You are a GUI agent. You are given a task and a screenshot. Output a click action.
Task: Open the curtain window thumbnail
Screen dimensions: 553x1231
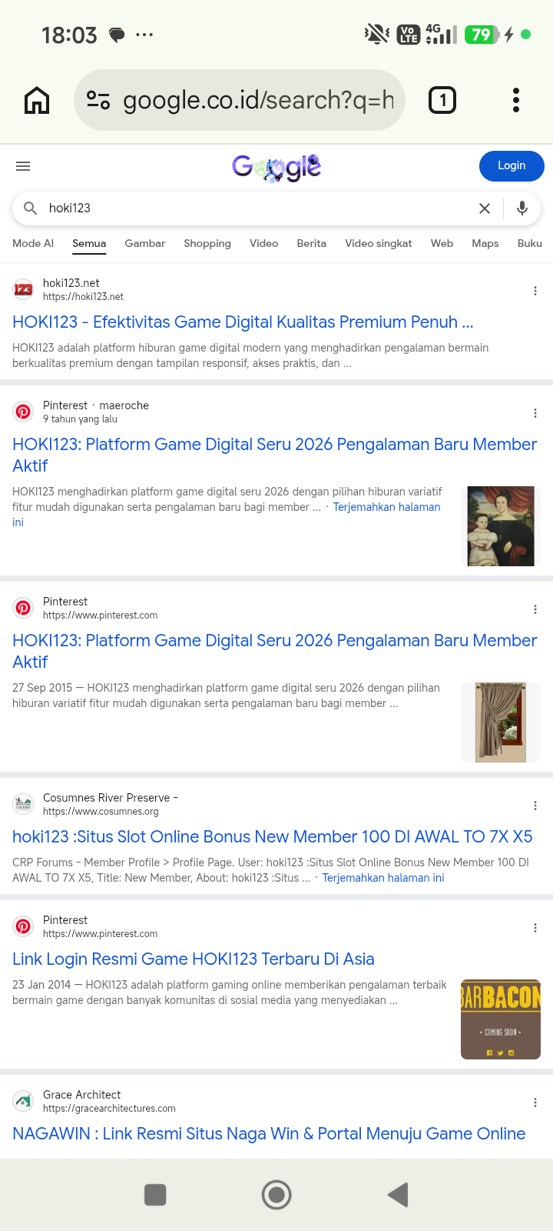[x=501, y=722]
